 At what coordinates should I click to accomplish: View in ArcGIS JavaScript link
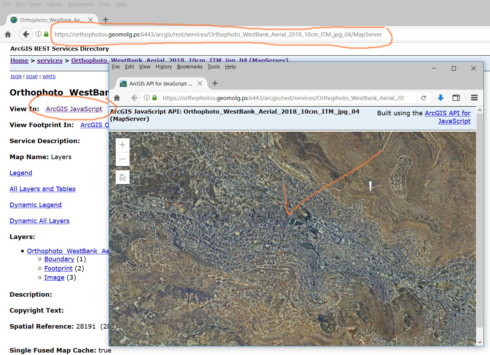click(x=74, y=109)
